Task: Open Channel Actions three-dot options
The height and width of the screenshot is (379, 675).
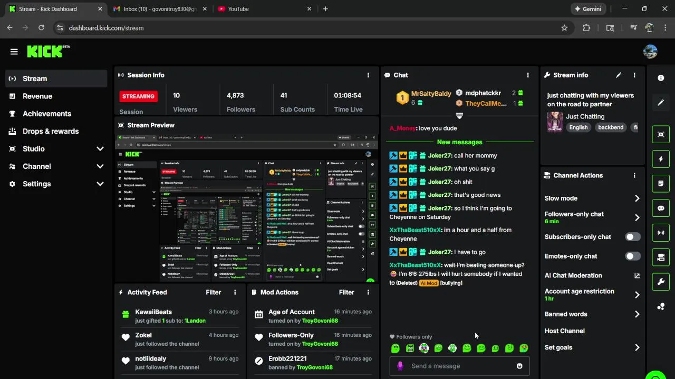Action: coord(634,176)
